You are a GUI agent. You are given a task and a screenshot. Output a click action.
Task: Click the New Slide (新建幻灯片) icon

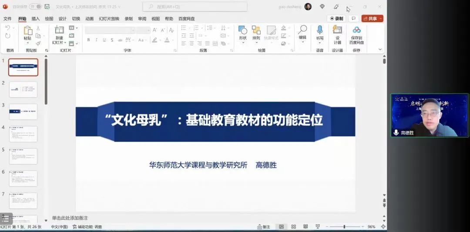pos(59,30)
